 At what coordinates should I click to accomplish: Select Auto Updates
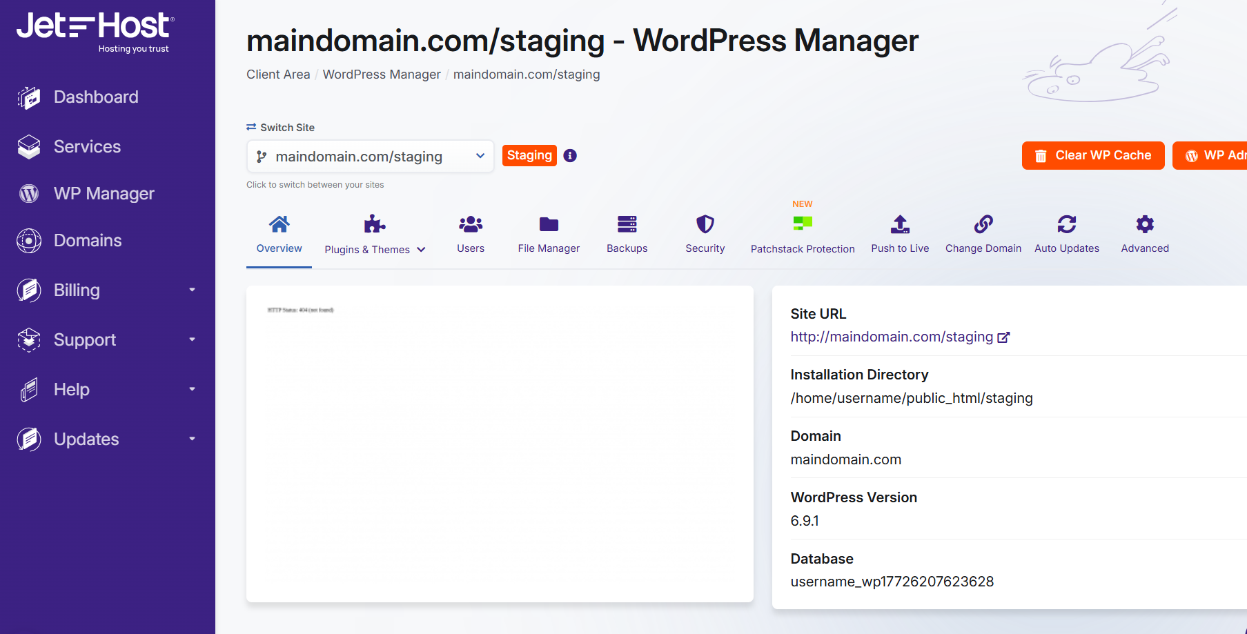[x=1066, y=235]
